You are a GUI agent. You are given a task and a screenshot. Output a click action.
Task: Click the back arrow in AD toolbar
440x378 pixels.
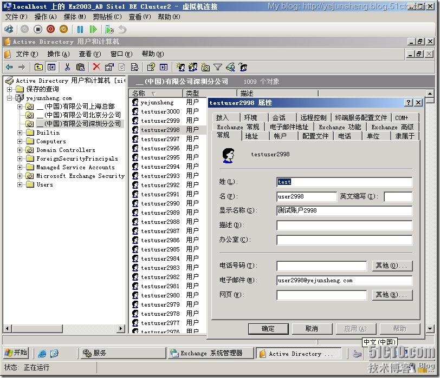[9, 67]
